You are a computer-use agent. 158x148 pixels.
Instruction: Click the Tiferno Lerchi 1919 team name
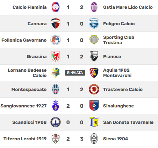tap(25, 139)
